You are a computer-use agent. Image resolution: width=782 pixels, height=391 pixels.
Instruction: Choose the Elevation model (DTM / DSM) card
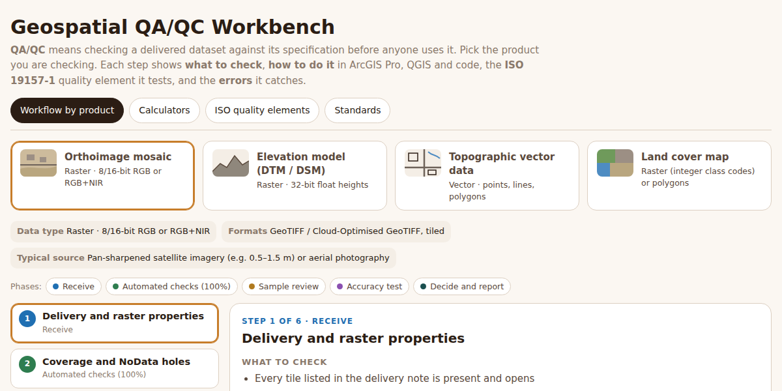(295, 175)
